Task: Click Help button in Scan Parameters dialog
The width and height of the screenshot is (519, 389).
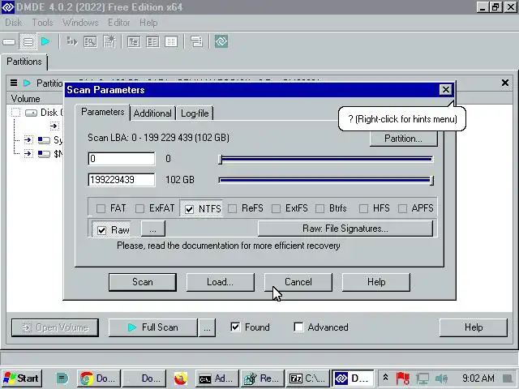Action: coord(376,282)
